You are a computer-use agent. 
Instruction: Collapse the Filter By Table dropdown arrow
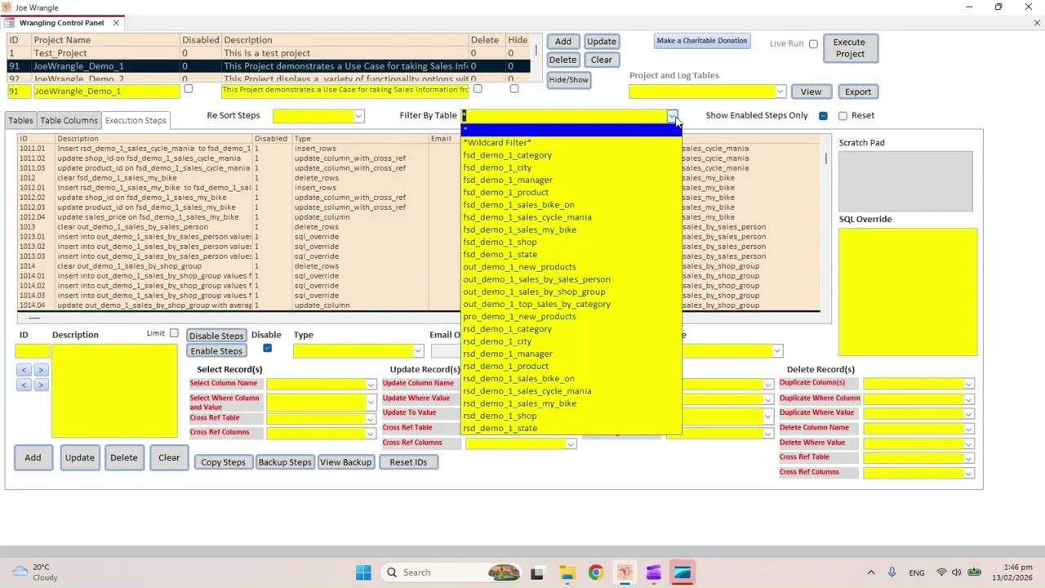pyautogui.click(x=672, y=116)
